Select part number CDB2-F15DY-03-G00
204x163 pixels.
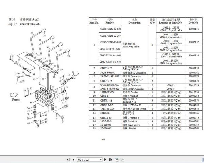[110, 49]
